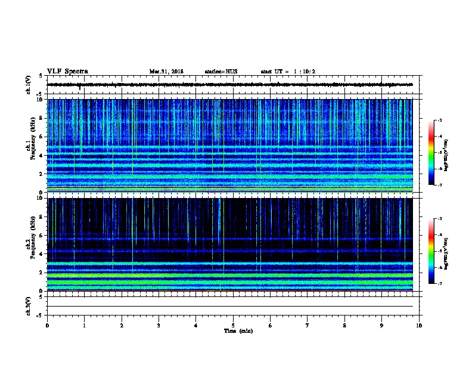Click the ch.1 spectrogram panel

pos(230,146)
